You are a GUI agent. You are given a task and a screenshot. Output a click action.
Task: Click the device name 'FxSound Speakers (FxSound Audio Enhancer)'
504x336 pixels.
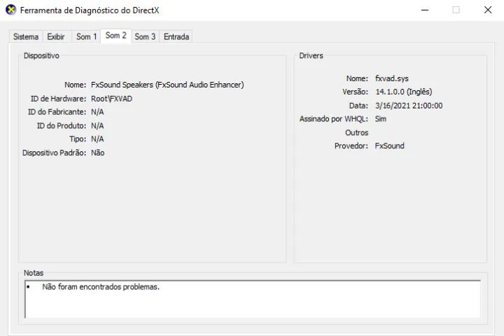(x=167, y=85)
